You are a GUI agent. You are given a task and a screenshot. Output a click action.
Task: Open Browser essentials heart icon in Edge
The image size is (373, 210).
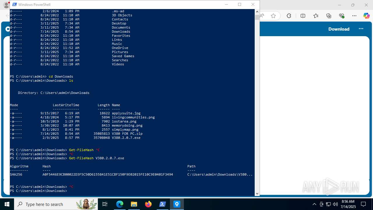pyautogui.click(x=342, y=16)
